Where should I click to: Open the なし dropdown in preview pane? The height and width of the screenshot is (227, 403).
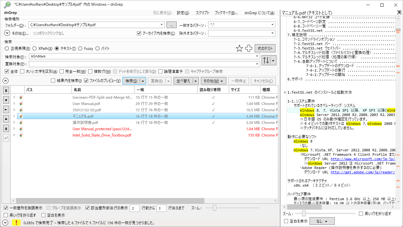coord(322,221)
